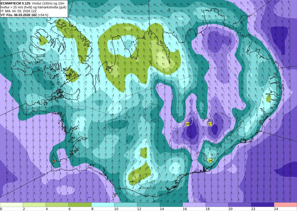Image resolution: width=297 pixels, height=211 pixels.
Task: Click the legend scale number 22
Action: tap(253, 209)
